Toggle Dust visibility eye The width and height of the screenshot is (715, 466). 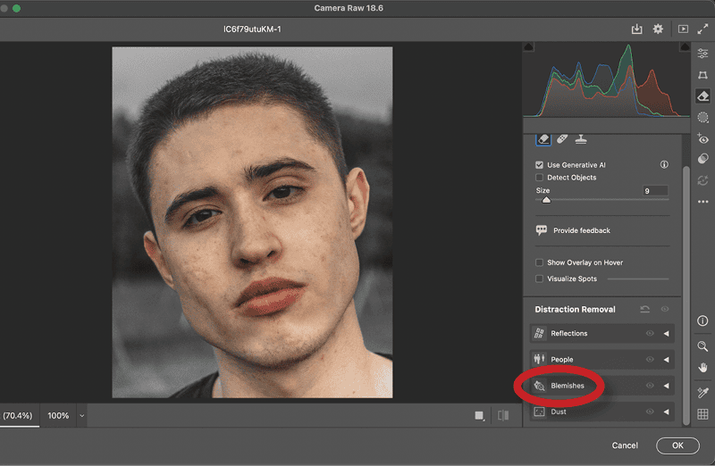click(650, 412)
